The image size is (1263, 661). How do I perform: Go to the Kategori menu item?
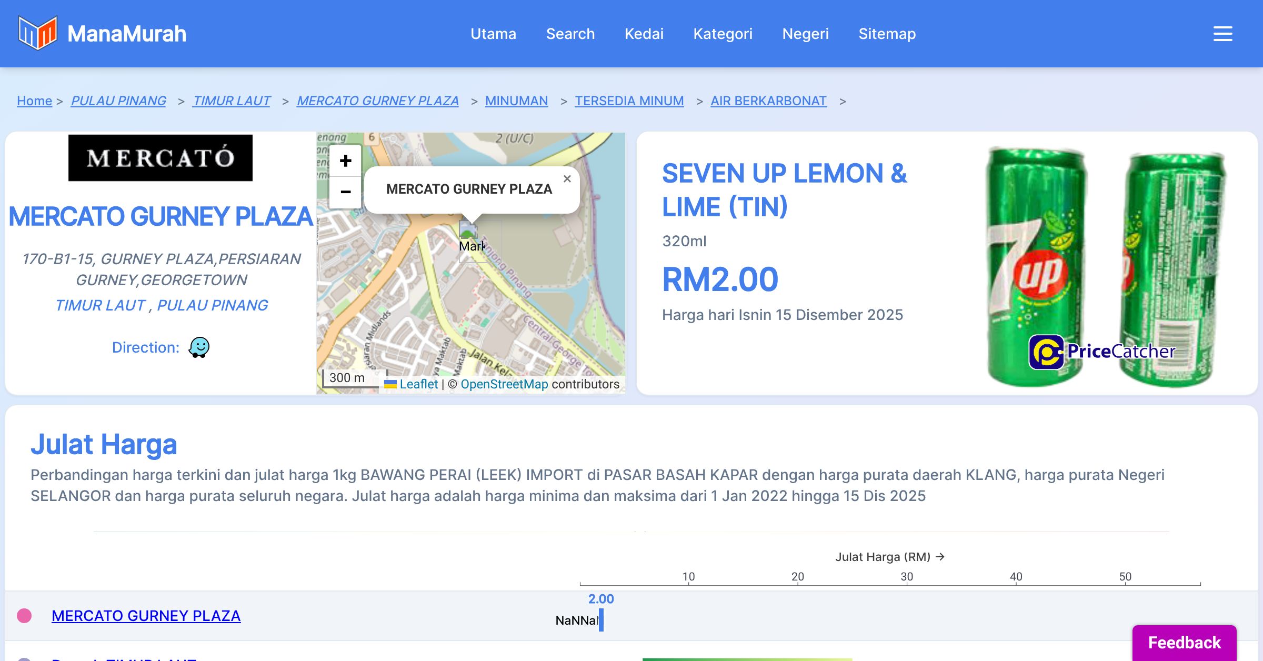[723, 34]
